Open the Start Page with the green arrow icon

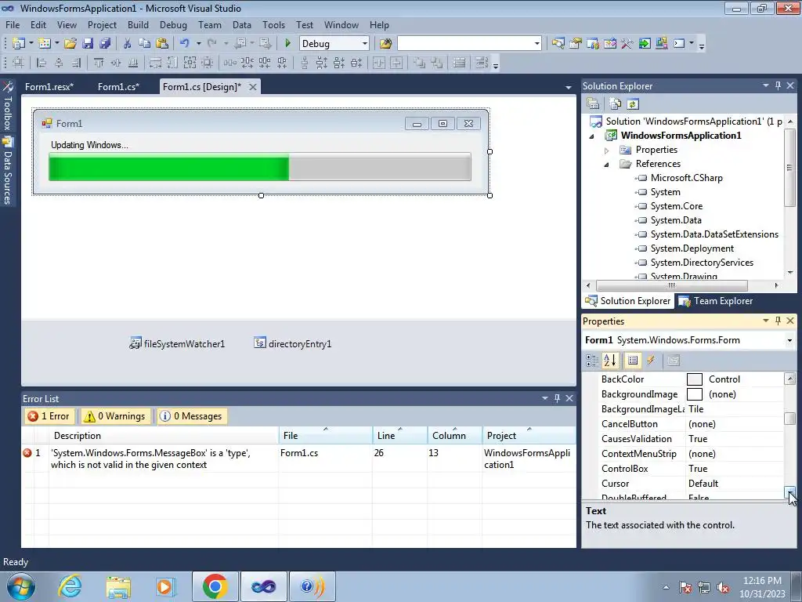click(645, 44)
